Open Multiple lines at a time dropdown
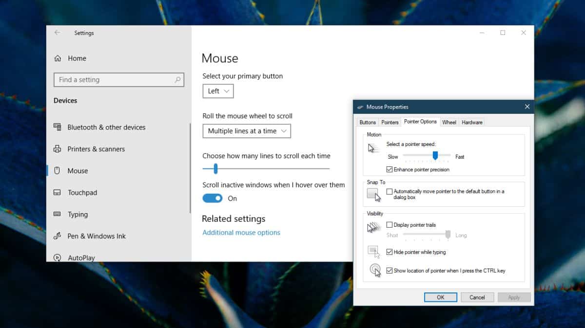The image size is (585, 328). (x=247, y=131)
